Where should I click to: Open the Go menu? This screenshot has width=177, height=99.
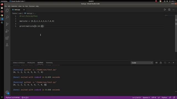(23, 6)
